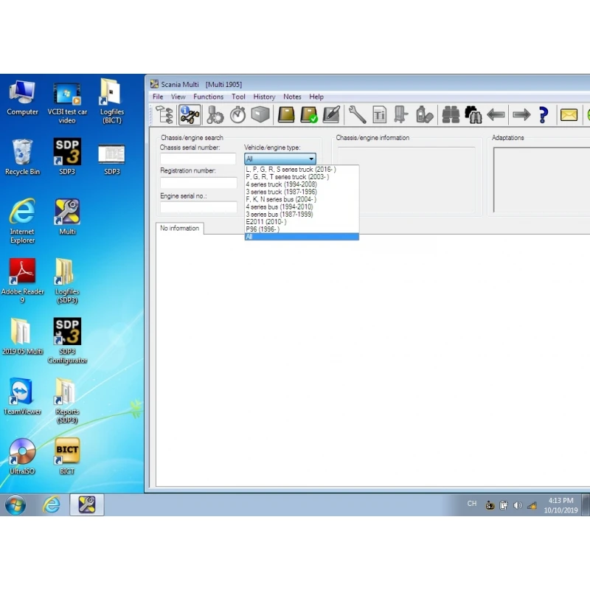The image size is (590, 590).
Task: Go back with the left arrow icon
Action: tap(496, 114)
